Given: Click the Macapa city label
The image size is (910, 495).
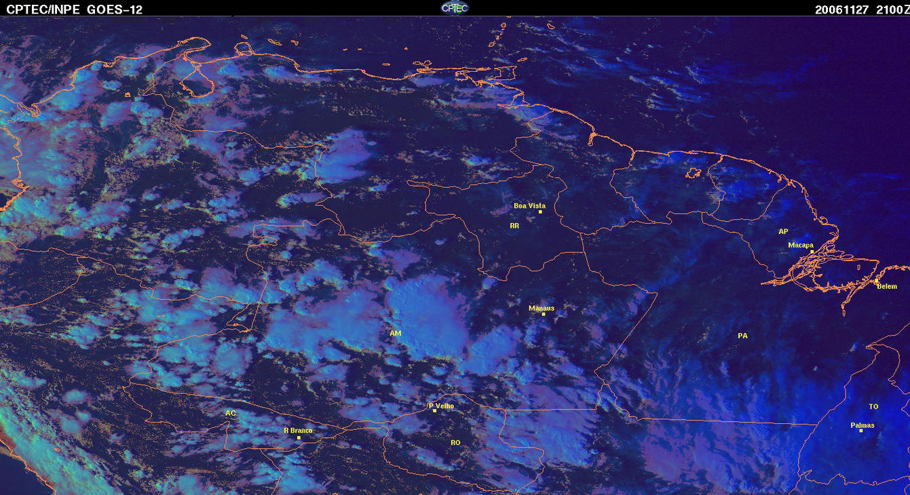Looking at the screenshot, I should pos(801,245).
